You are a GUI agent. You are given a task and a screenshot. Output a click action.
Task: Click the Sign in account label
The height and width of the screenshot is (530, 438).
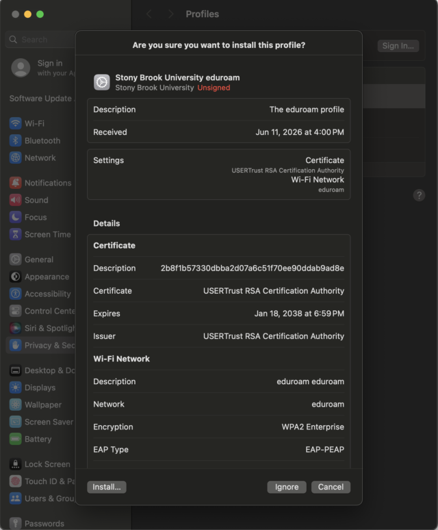[x=50, y=63]
